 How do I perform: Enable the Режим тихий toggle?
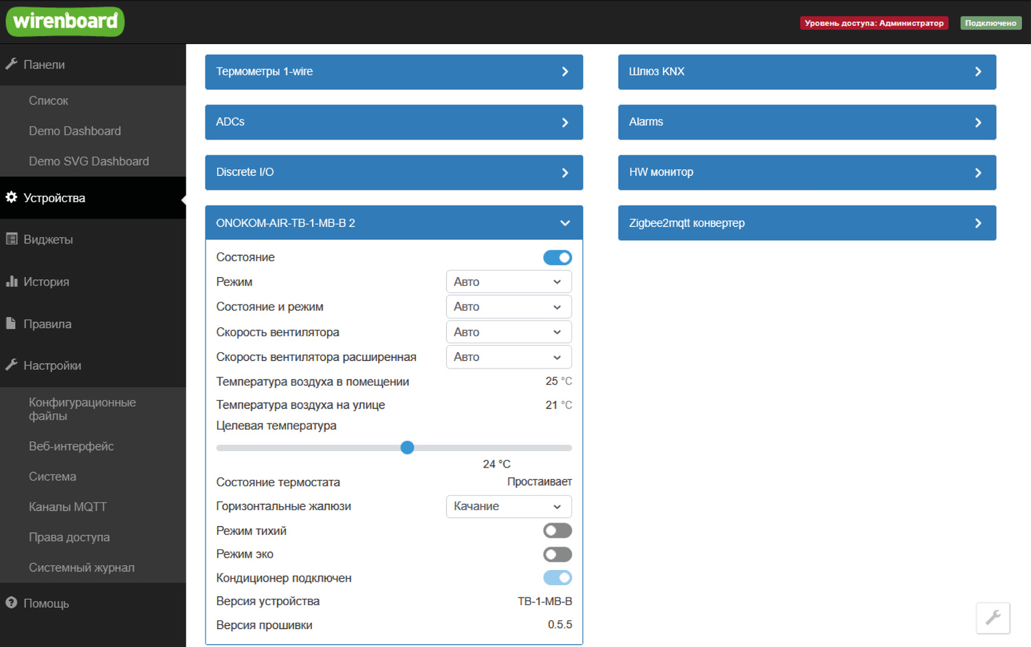pyautogui.click(x=557, y=530)
